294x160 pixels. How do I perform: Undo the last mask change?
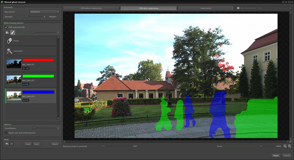(x=7, y=144)
